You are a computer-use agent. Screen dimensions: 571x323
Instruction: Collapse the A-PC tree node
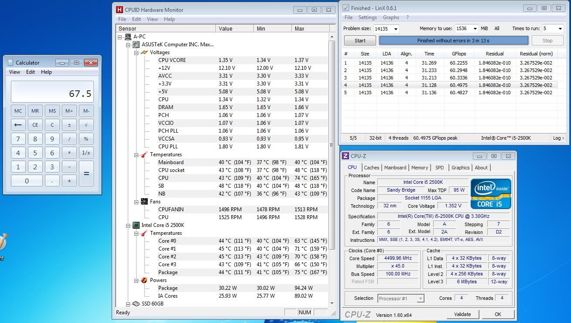(120, 37)
